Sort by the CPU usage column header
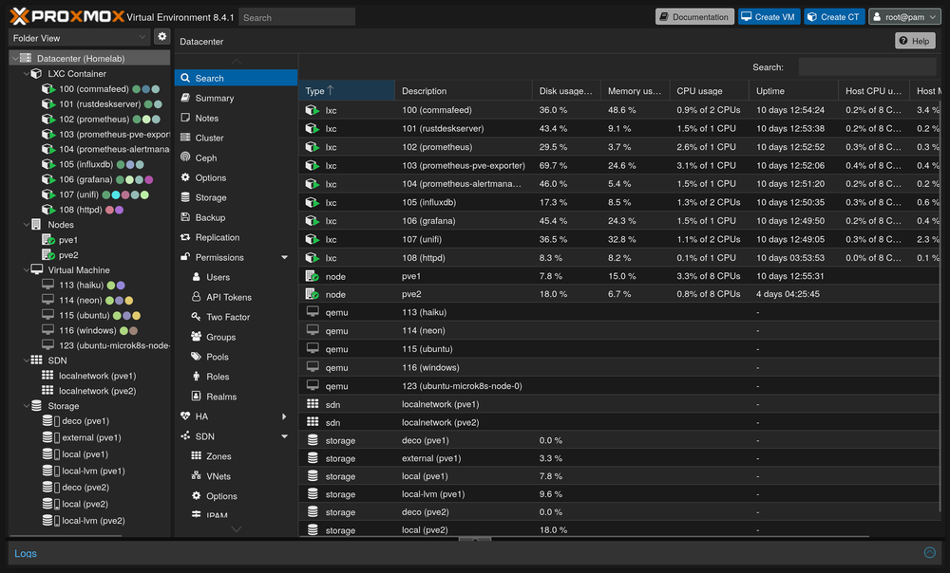This screenshot has height=573, width=950. pyautogui.click(x=709, y=91)
